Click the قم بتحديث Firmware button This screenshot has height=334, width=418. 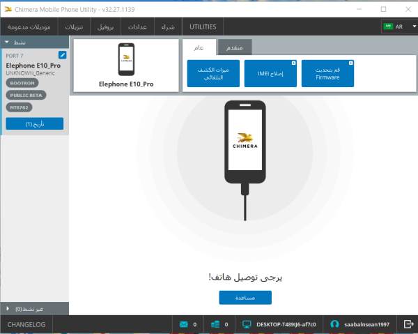click(327, 73)
